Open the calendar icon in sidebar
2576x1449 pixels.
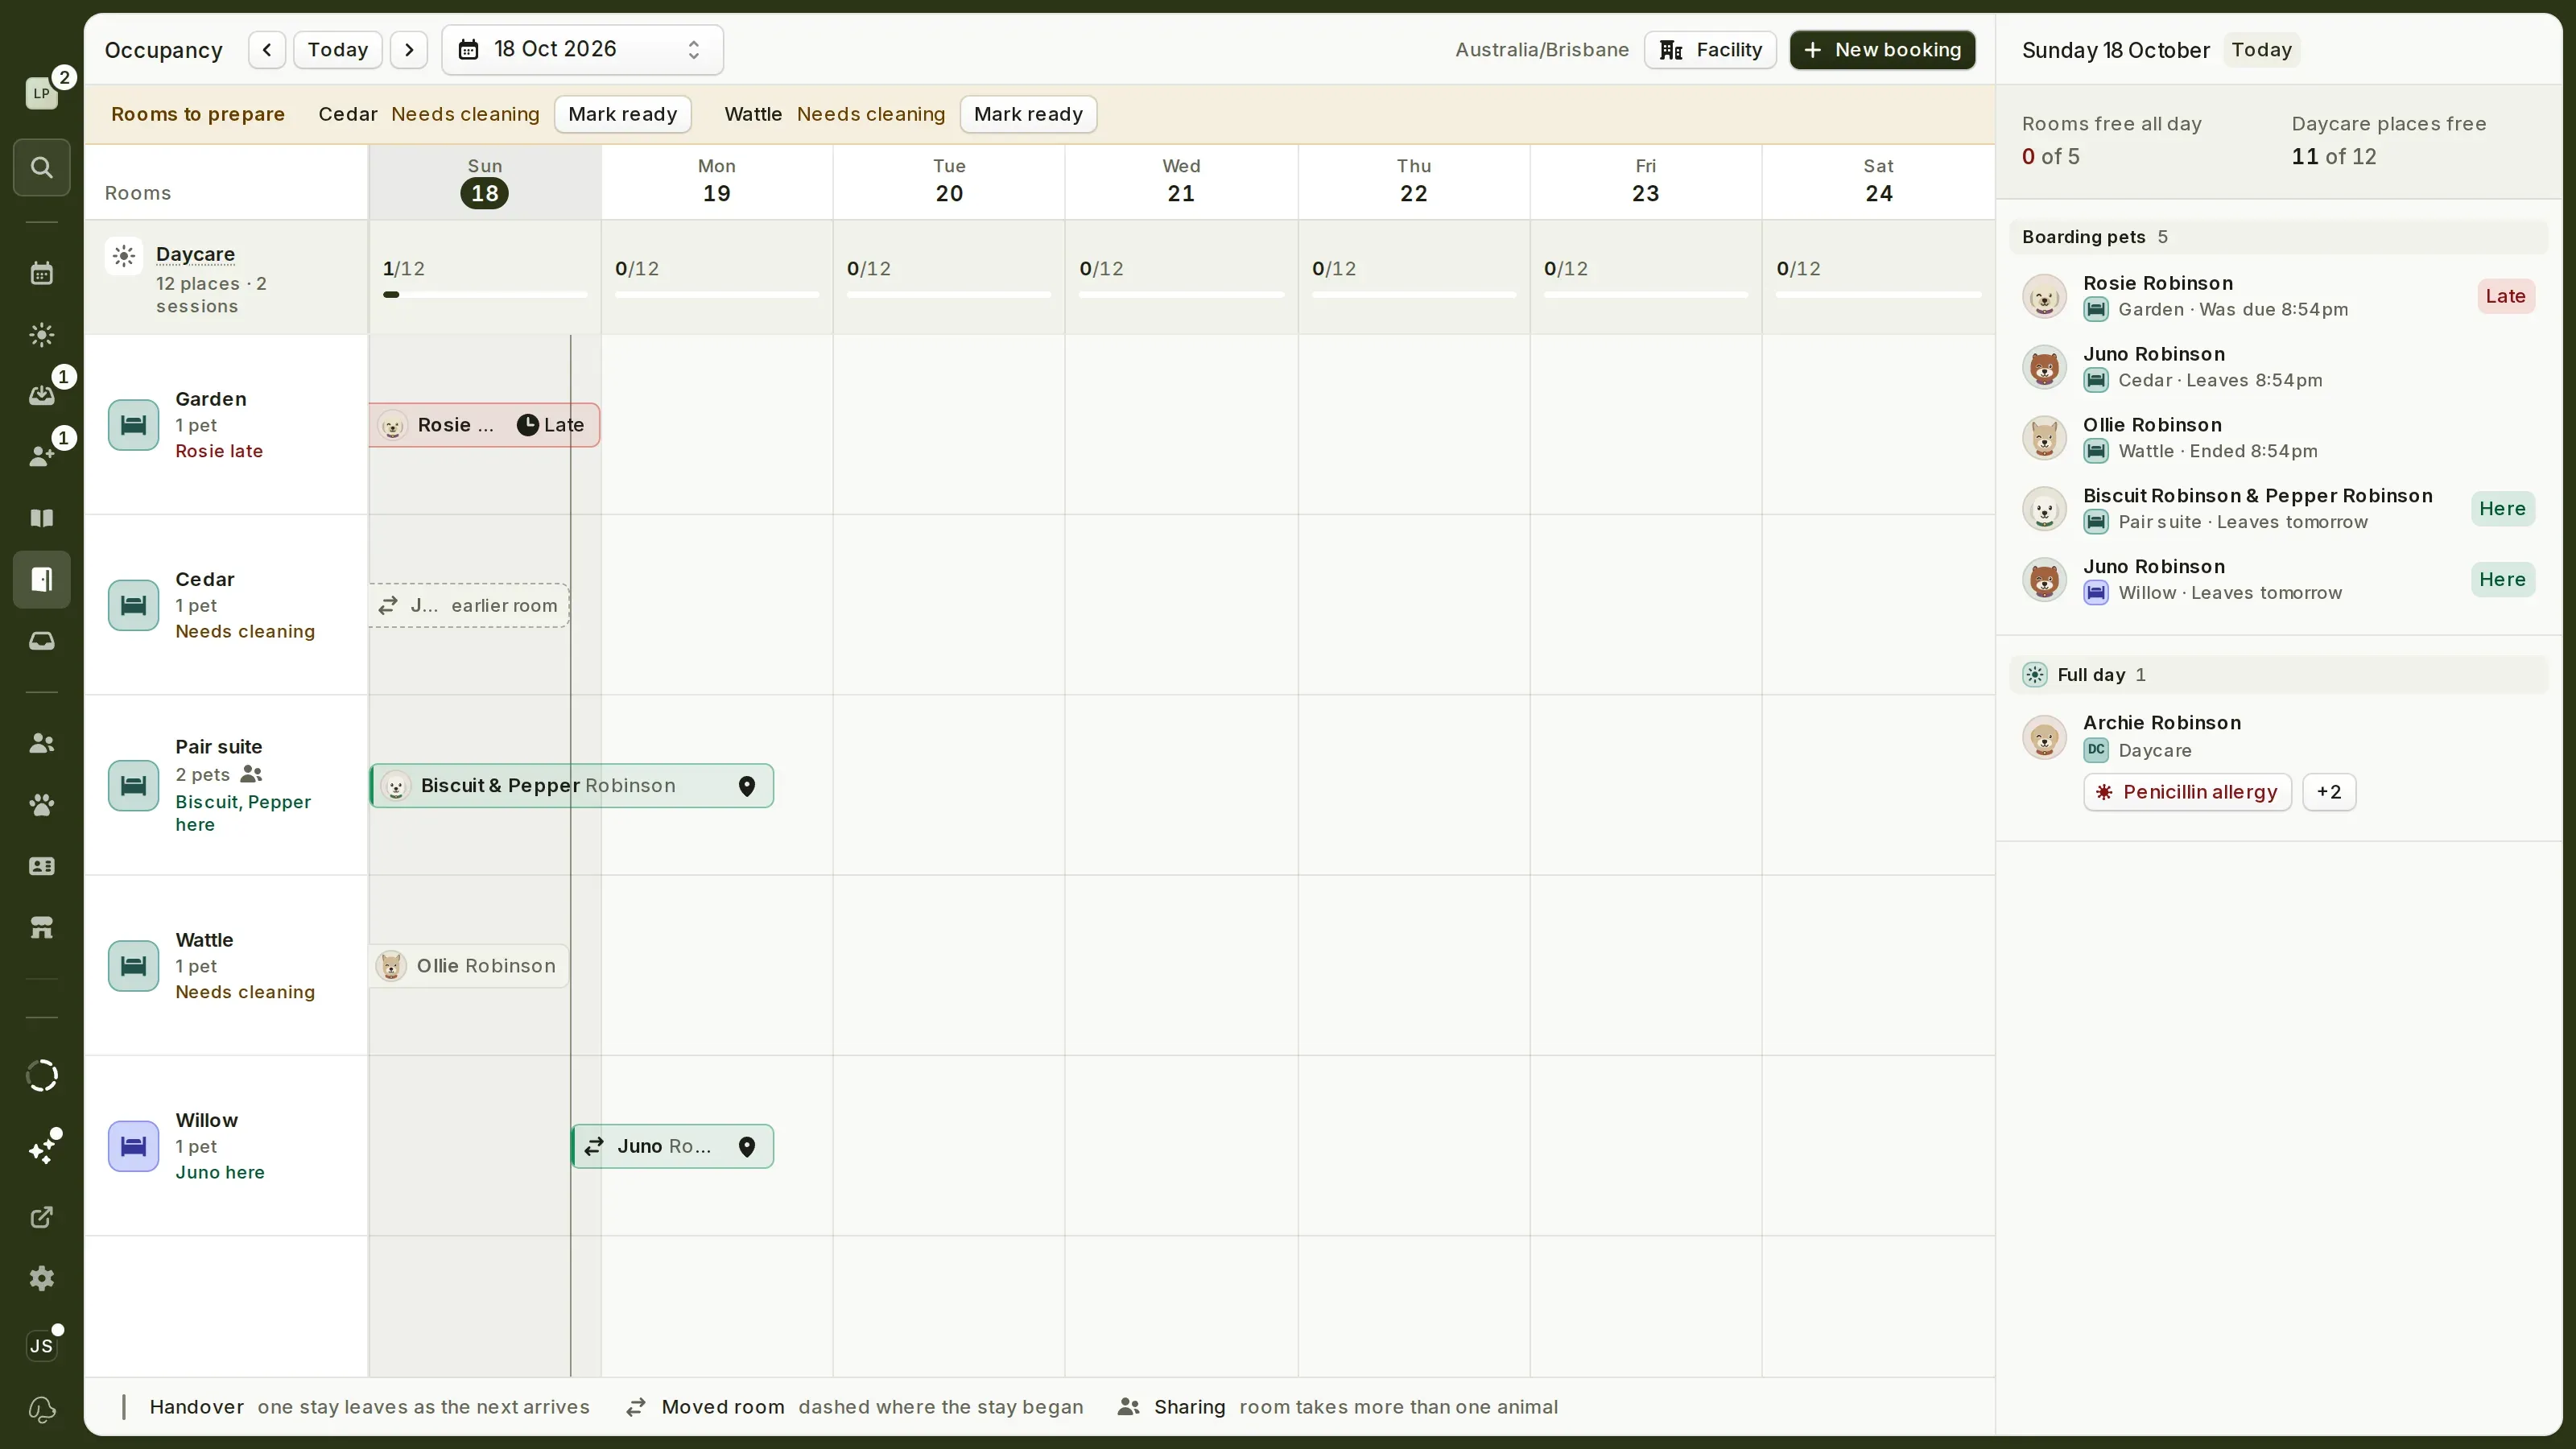(41, 273)
